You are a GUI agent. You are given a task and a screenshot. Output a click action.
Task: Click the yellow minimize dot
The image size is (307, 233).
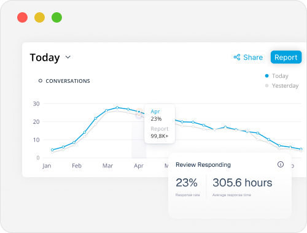click(39, 17)
